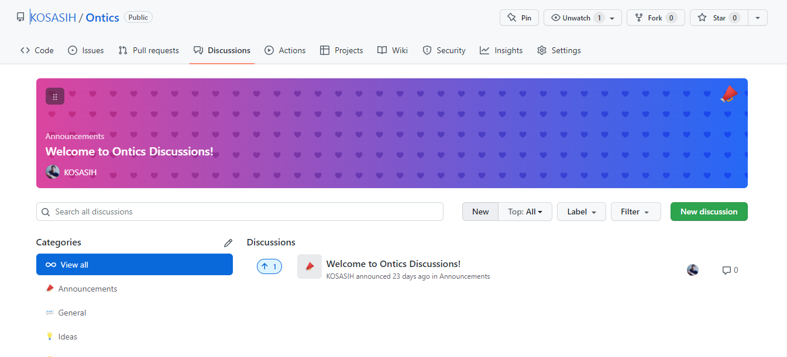Select the View all category

[135, 265]
